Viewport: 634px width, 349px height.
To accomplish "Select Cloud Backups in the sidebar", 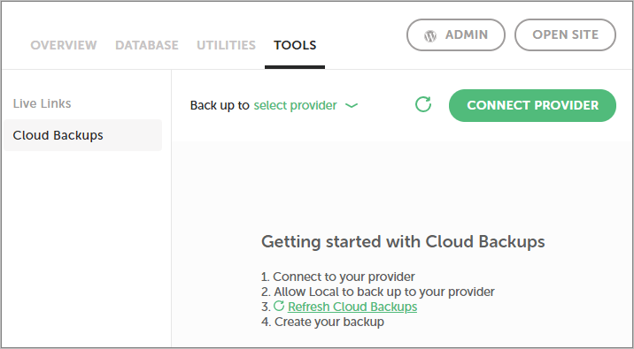I will [x=82, y=135].
